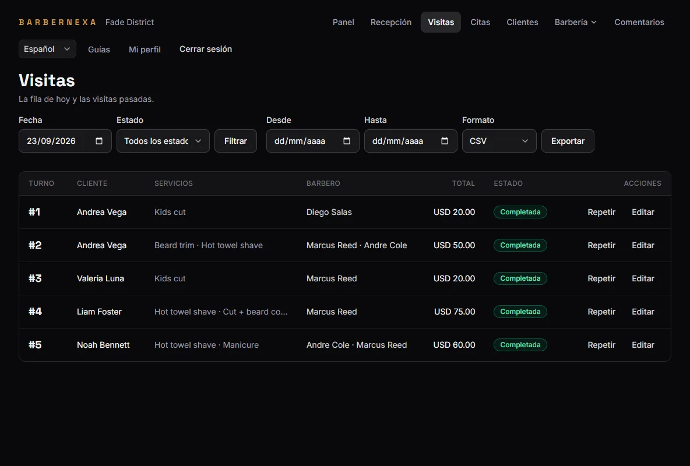Click the Exportar button
Screen dimensions: 690x466
[568, 141]
